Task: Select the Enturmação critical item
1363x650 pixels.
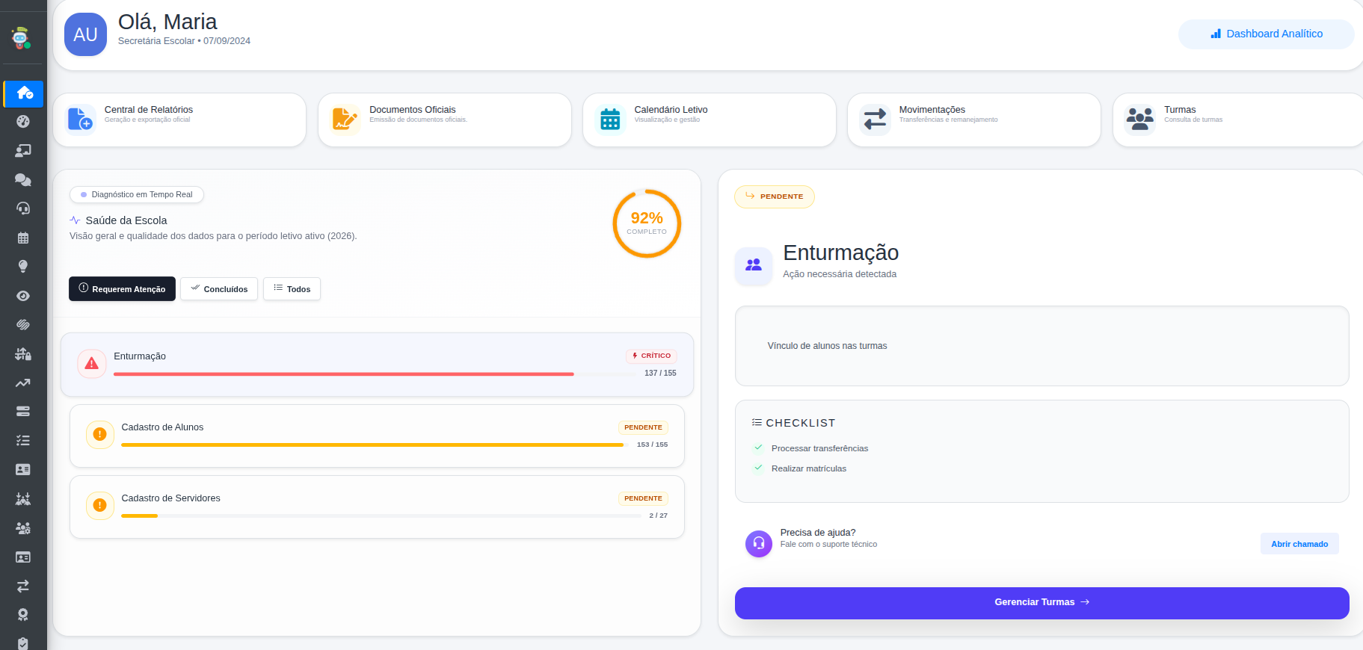Action: (x=378, y=365)
